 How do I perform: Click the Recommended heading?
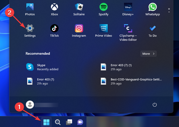pyautogui.click(x=38, y=53)
